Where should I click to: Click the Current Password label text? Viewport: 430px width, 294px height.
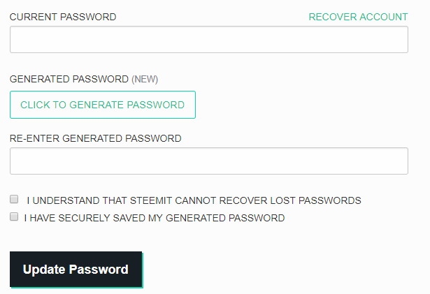click(x=63, y=17)
